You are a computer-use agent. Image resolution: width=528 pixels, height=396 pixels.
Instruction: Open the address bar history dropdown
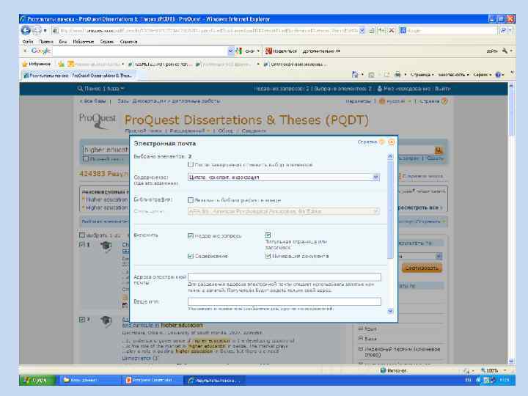click(x=362, y=30)
